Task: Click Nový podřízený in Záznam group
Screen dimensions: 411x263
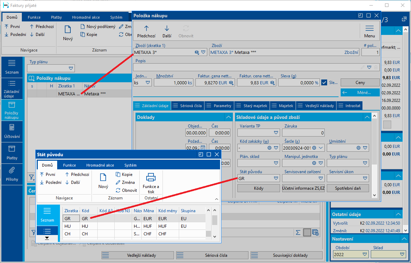Action: pos(98,26)
